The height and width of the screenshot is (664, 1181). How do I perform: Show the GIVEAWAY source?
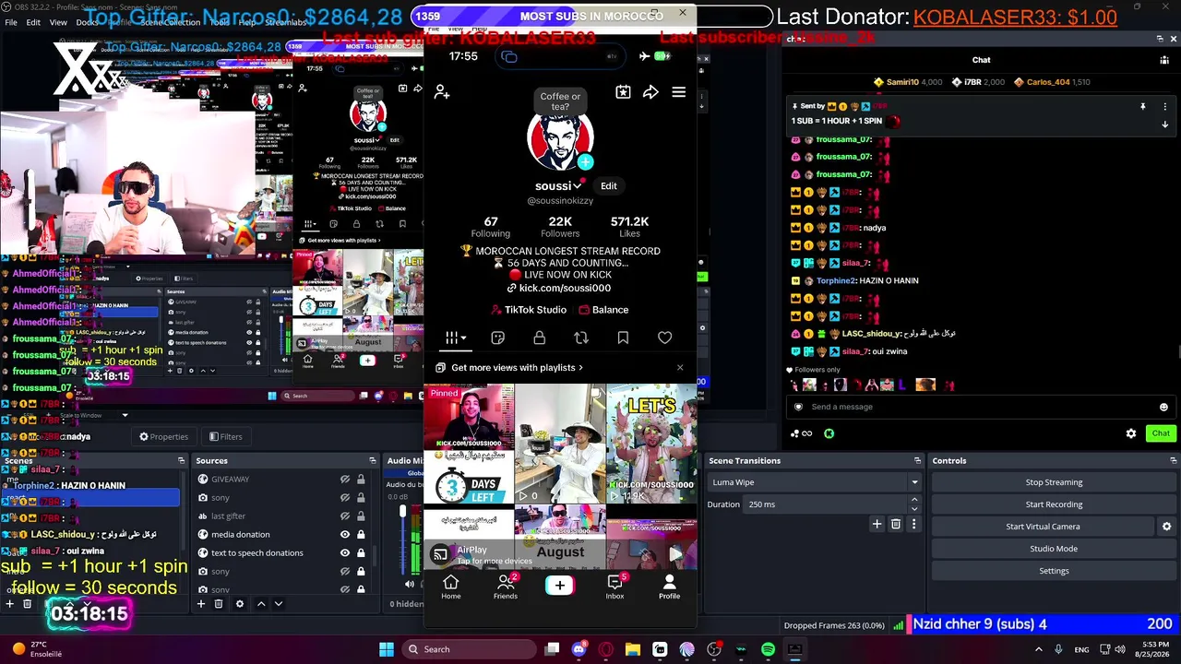(345, 480)
